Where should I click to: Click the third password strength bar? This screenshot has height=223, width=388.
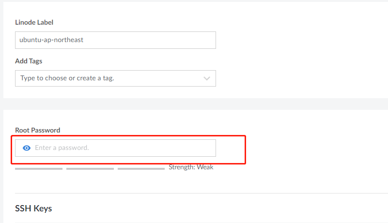coord(141,169)
